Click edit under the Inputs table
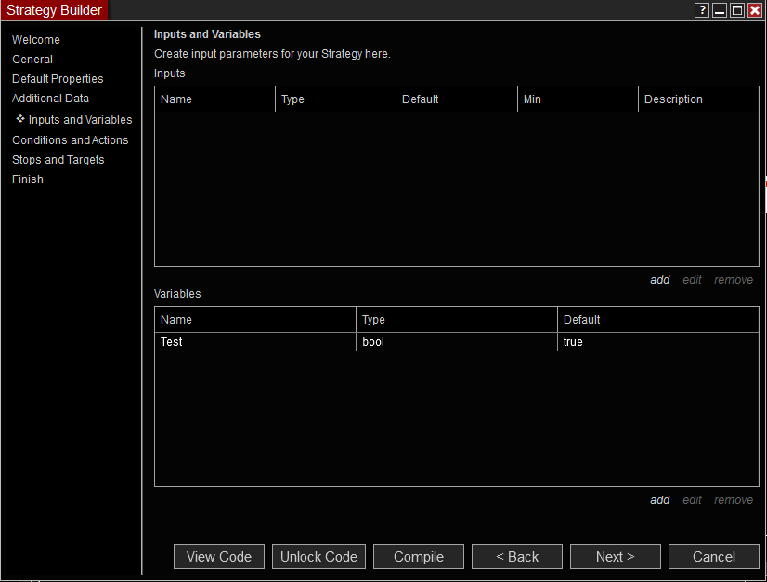This screenshot has height=582, width=767. [x=692, y=280]
